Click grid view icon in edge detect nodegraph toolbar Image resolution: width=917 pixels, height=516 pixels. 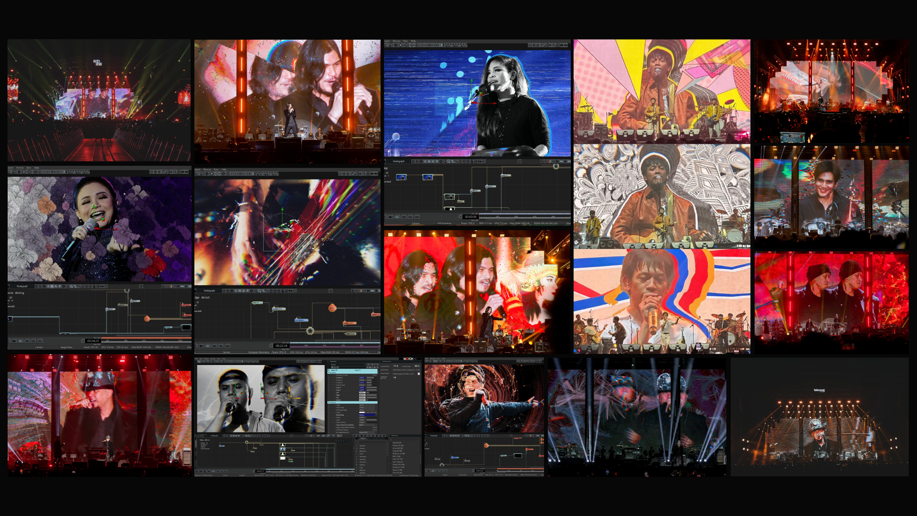pos(356,290)
